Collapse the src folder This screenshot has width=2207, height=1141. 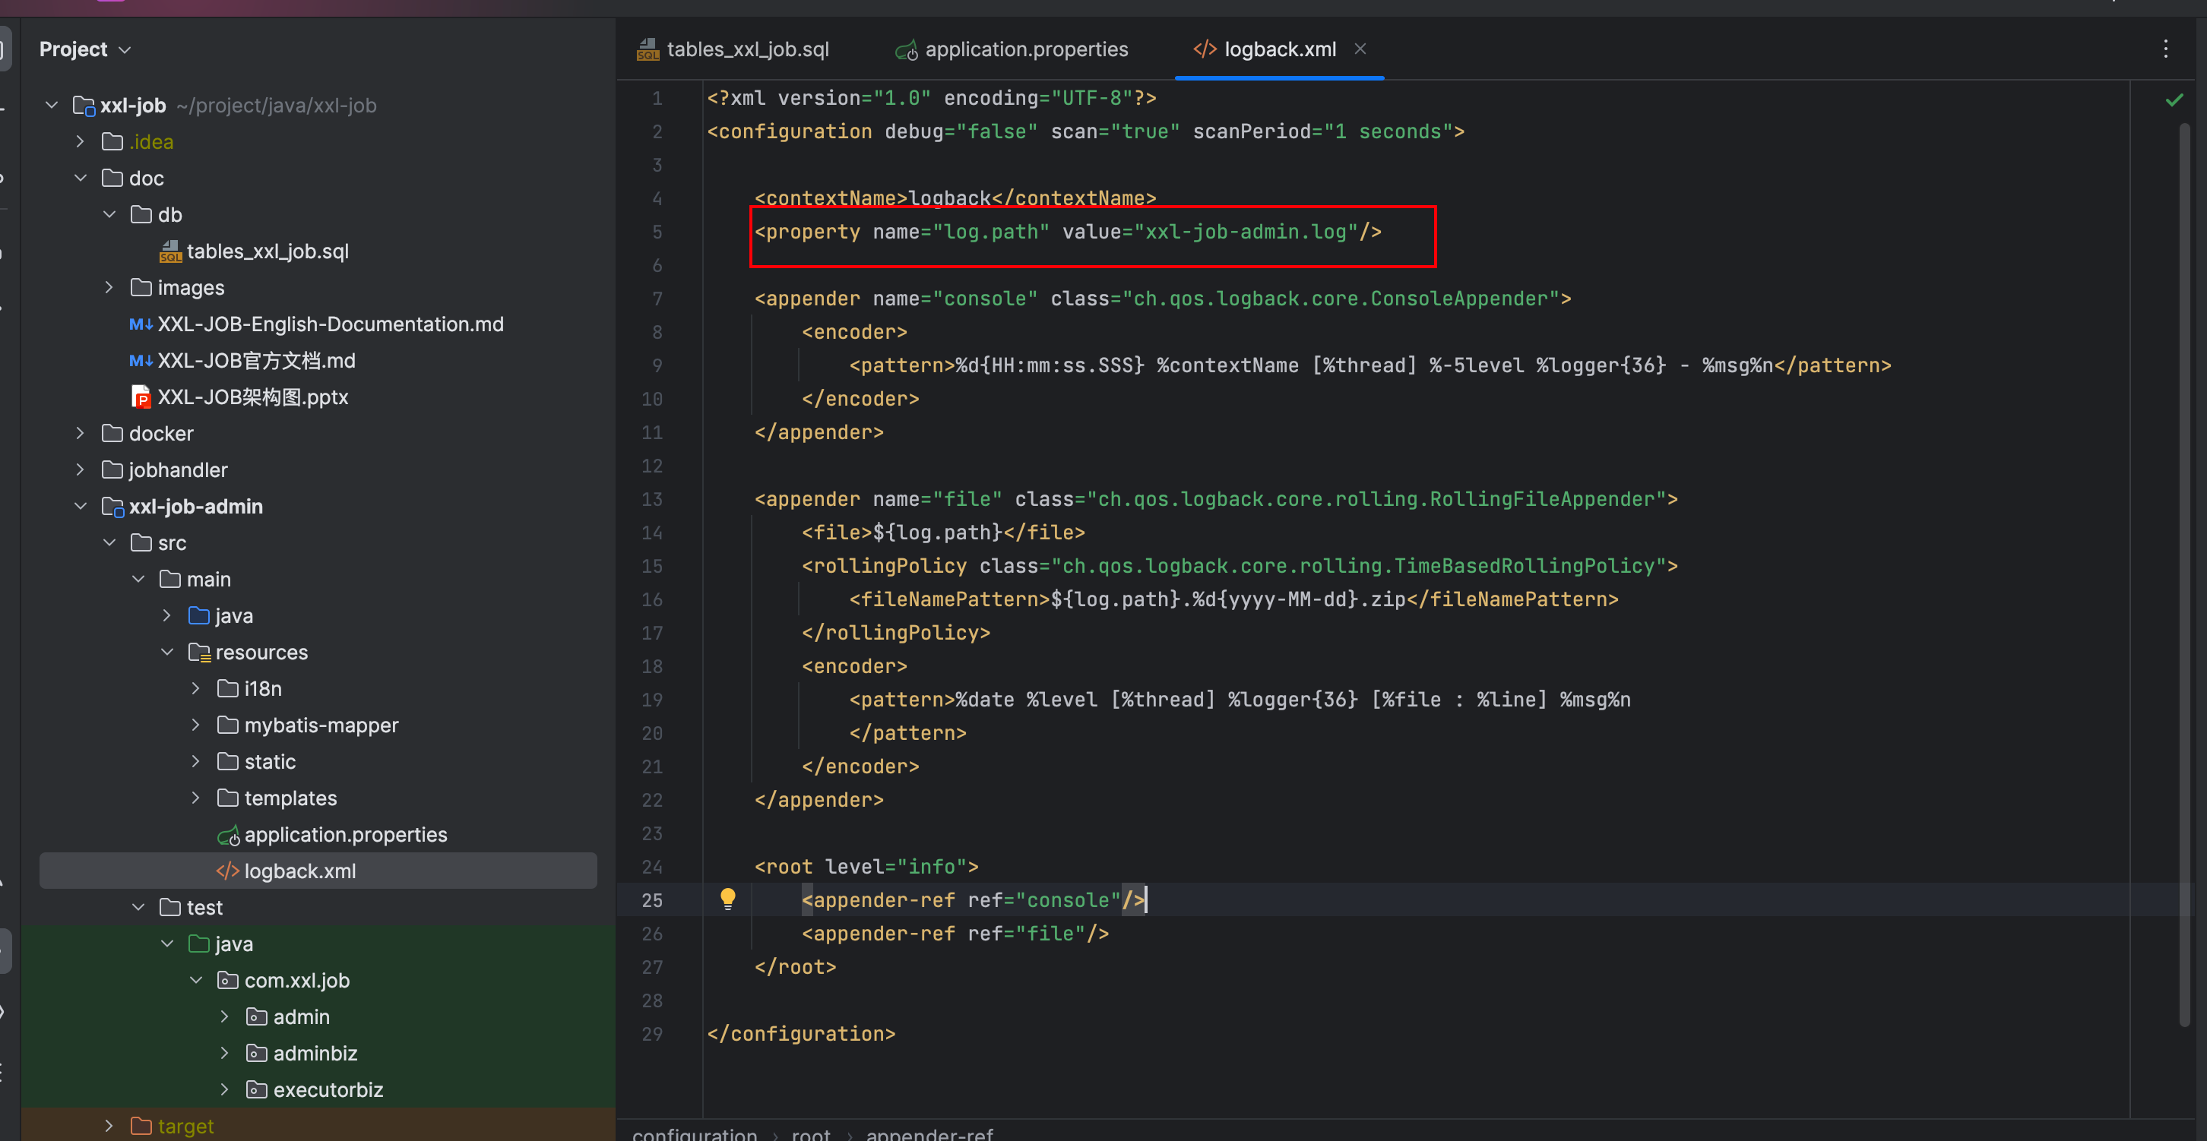[x=109, y=542]
